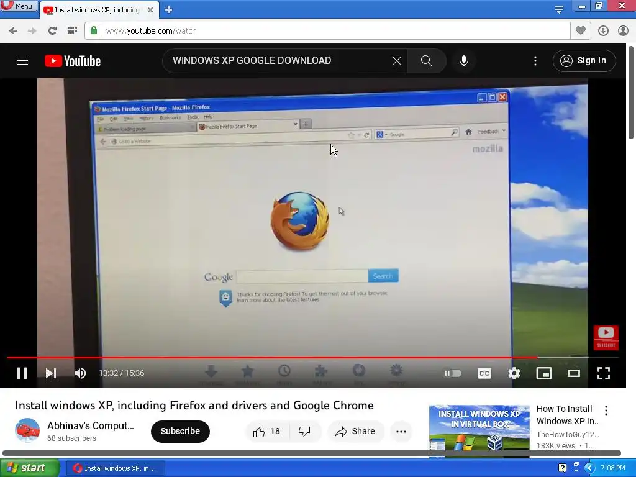Click the Share button

pyautogui.click(x=355, y=431)
